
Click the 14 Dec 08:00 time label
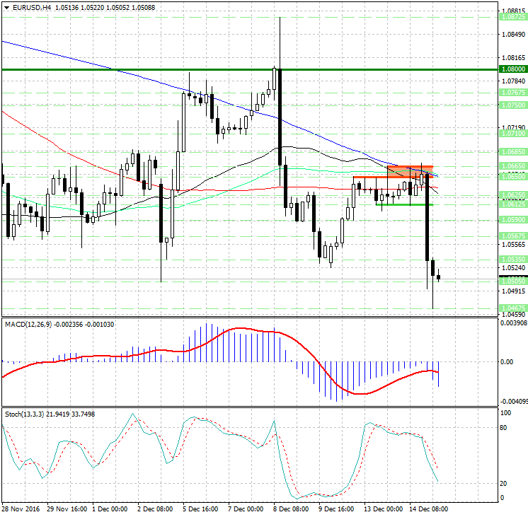tap(429, 509)
